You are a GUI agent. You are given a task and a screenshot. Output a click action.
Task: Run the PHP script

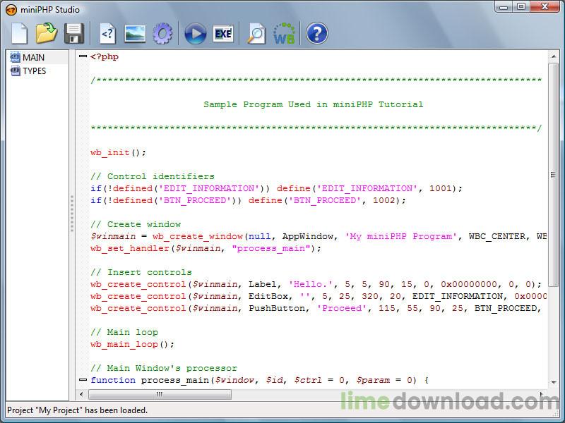195,33
